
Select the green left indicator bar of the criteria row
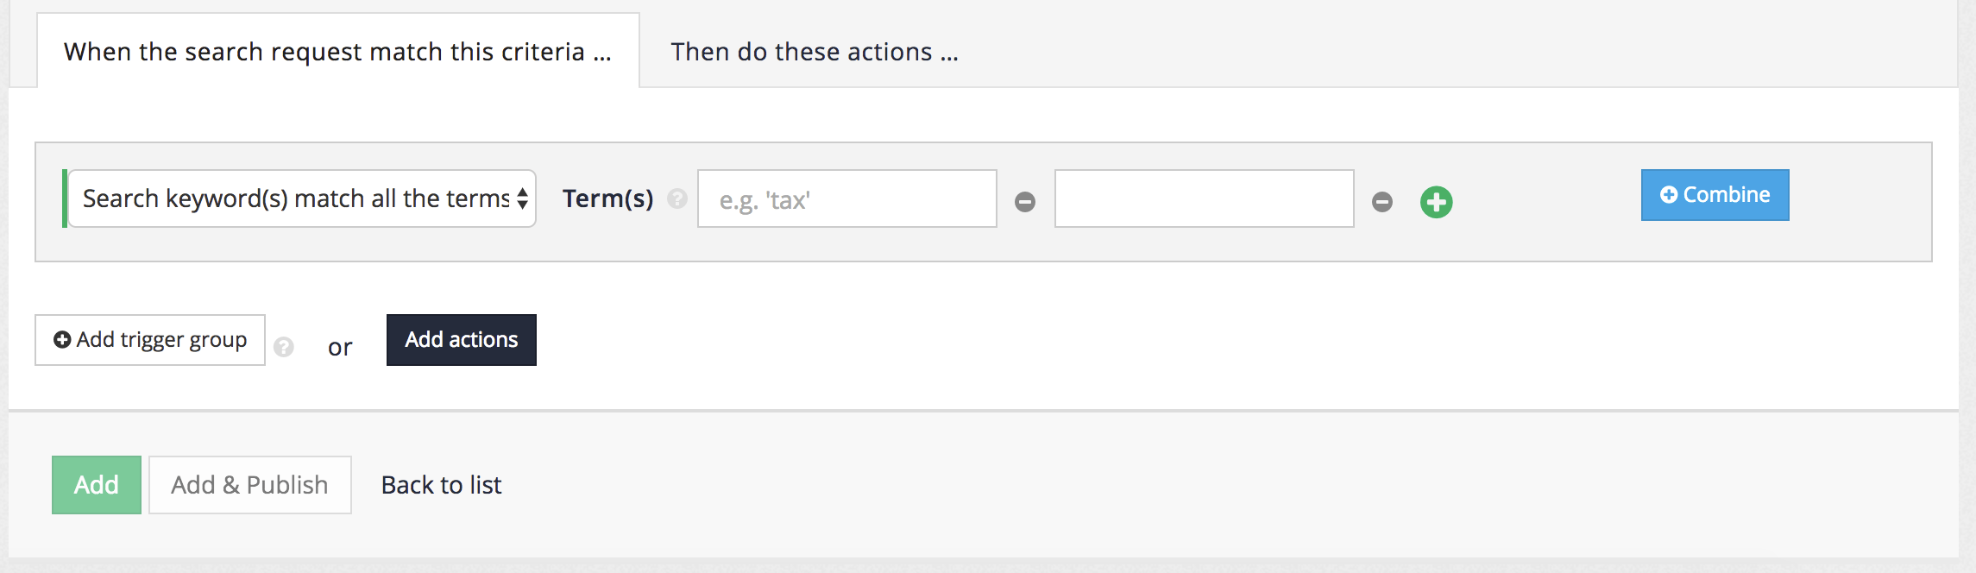click(65, 199)
